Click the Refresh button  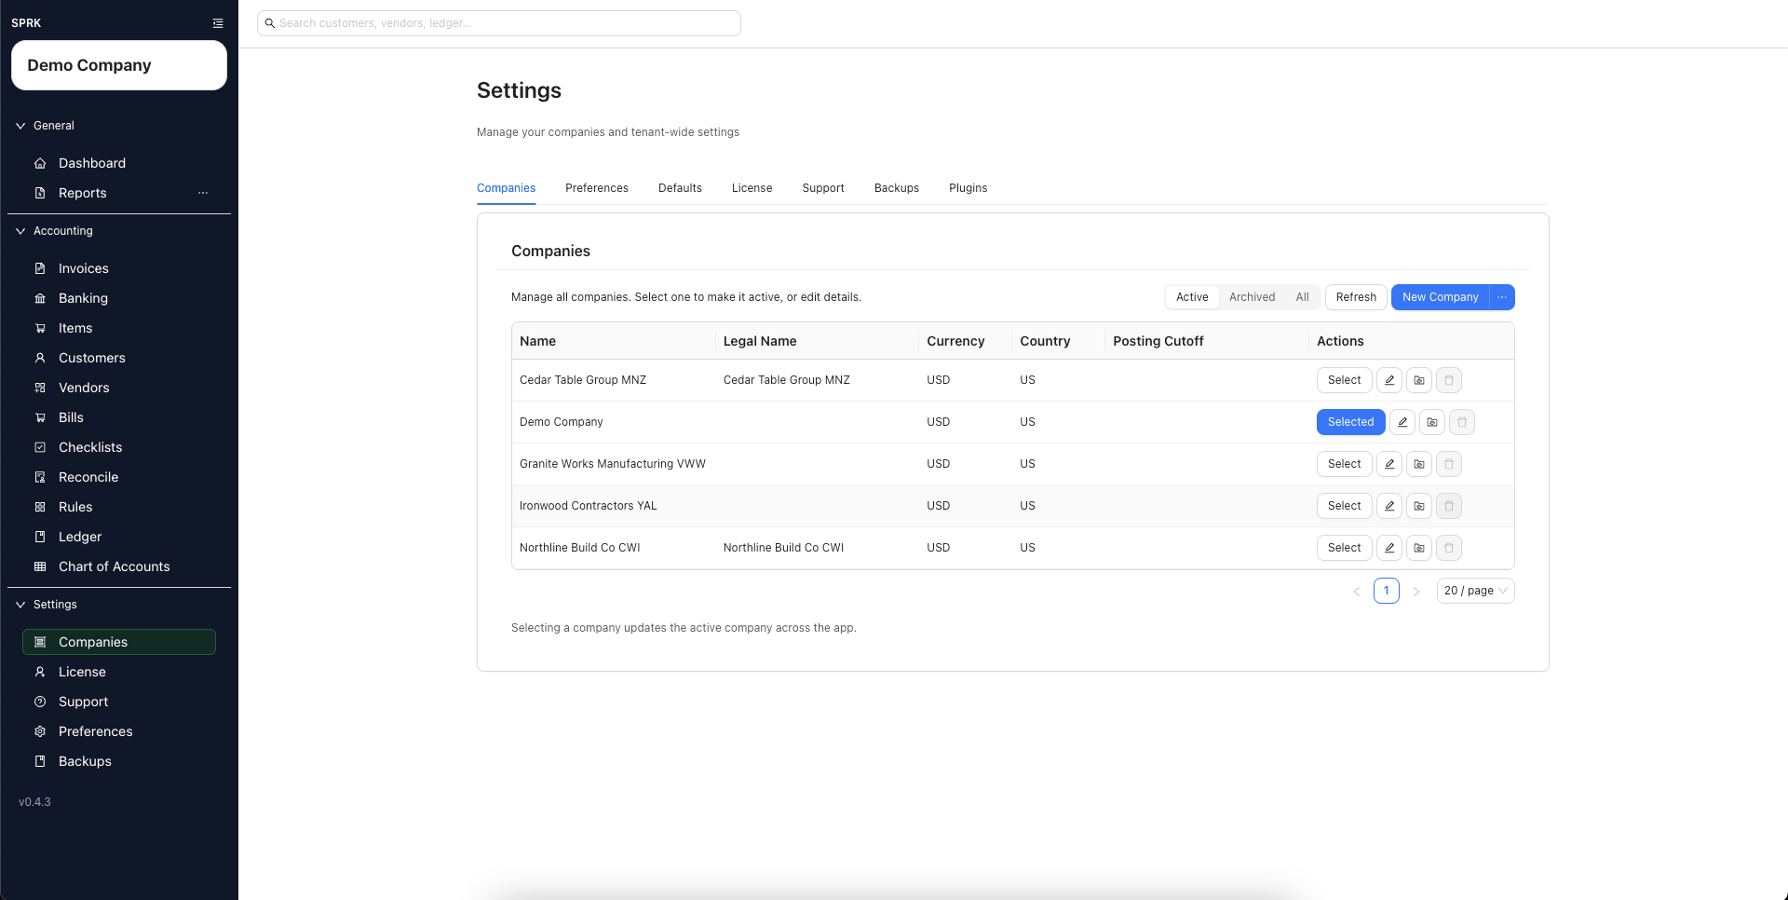tap(1356, 297)
